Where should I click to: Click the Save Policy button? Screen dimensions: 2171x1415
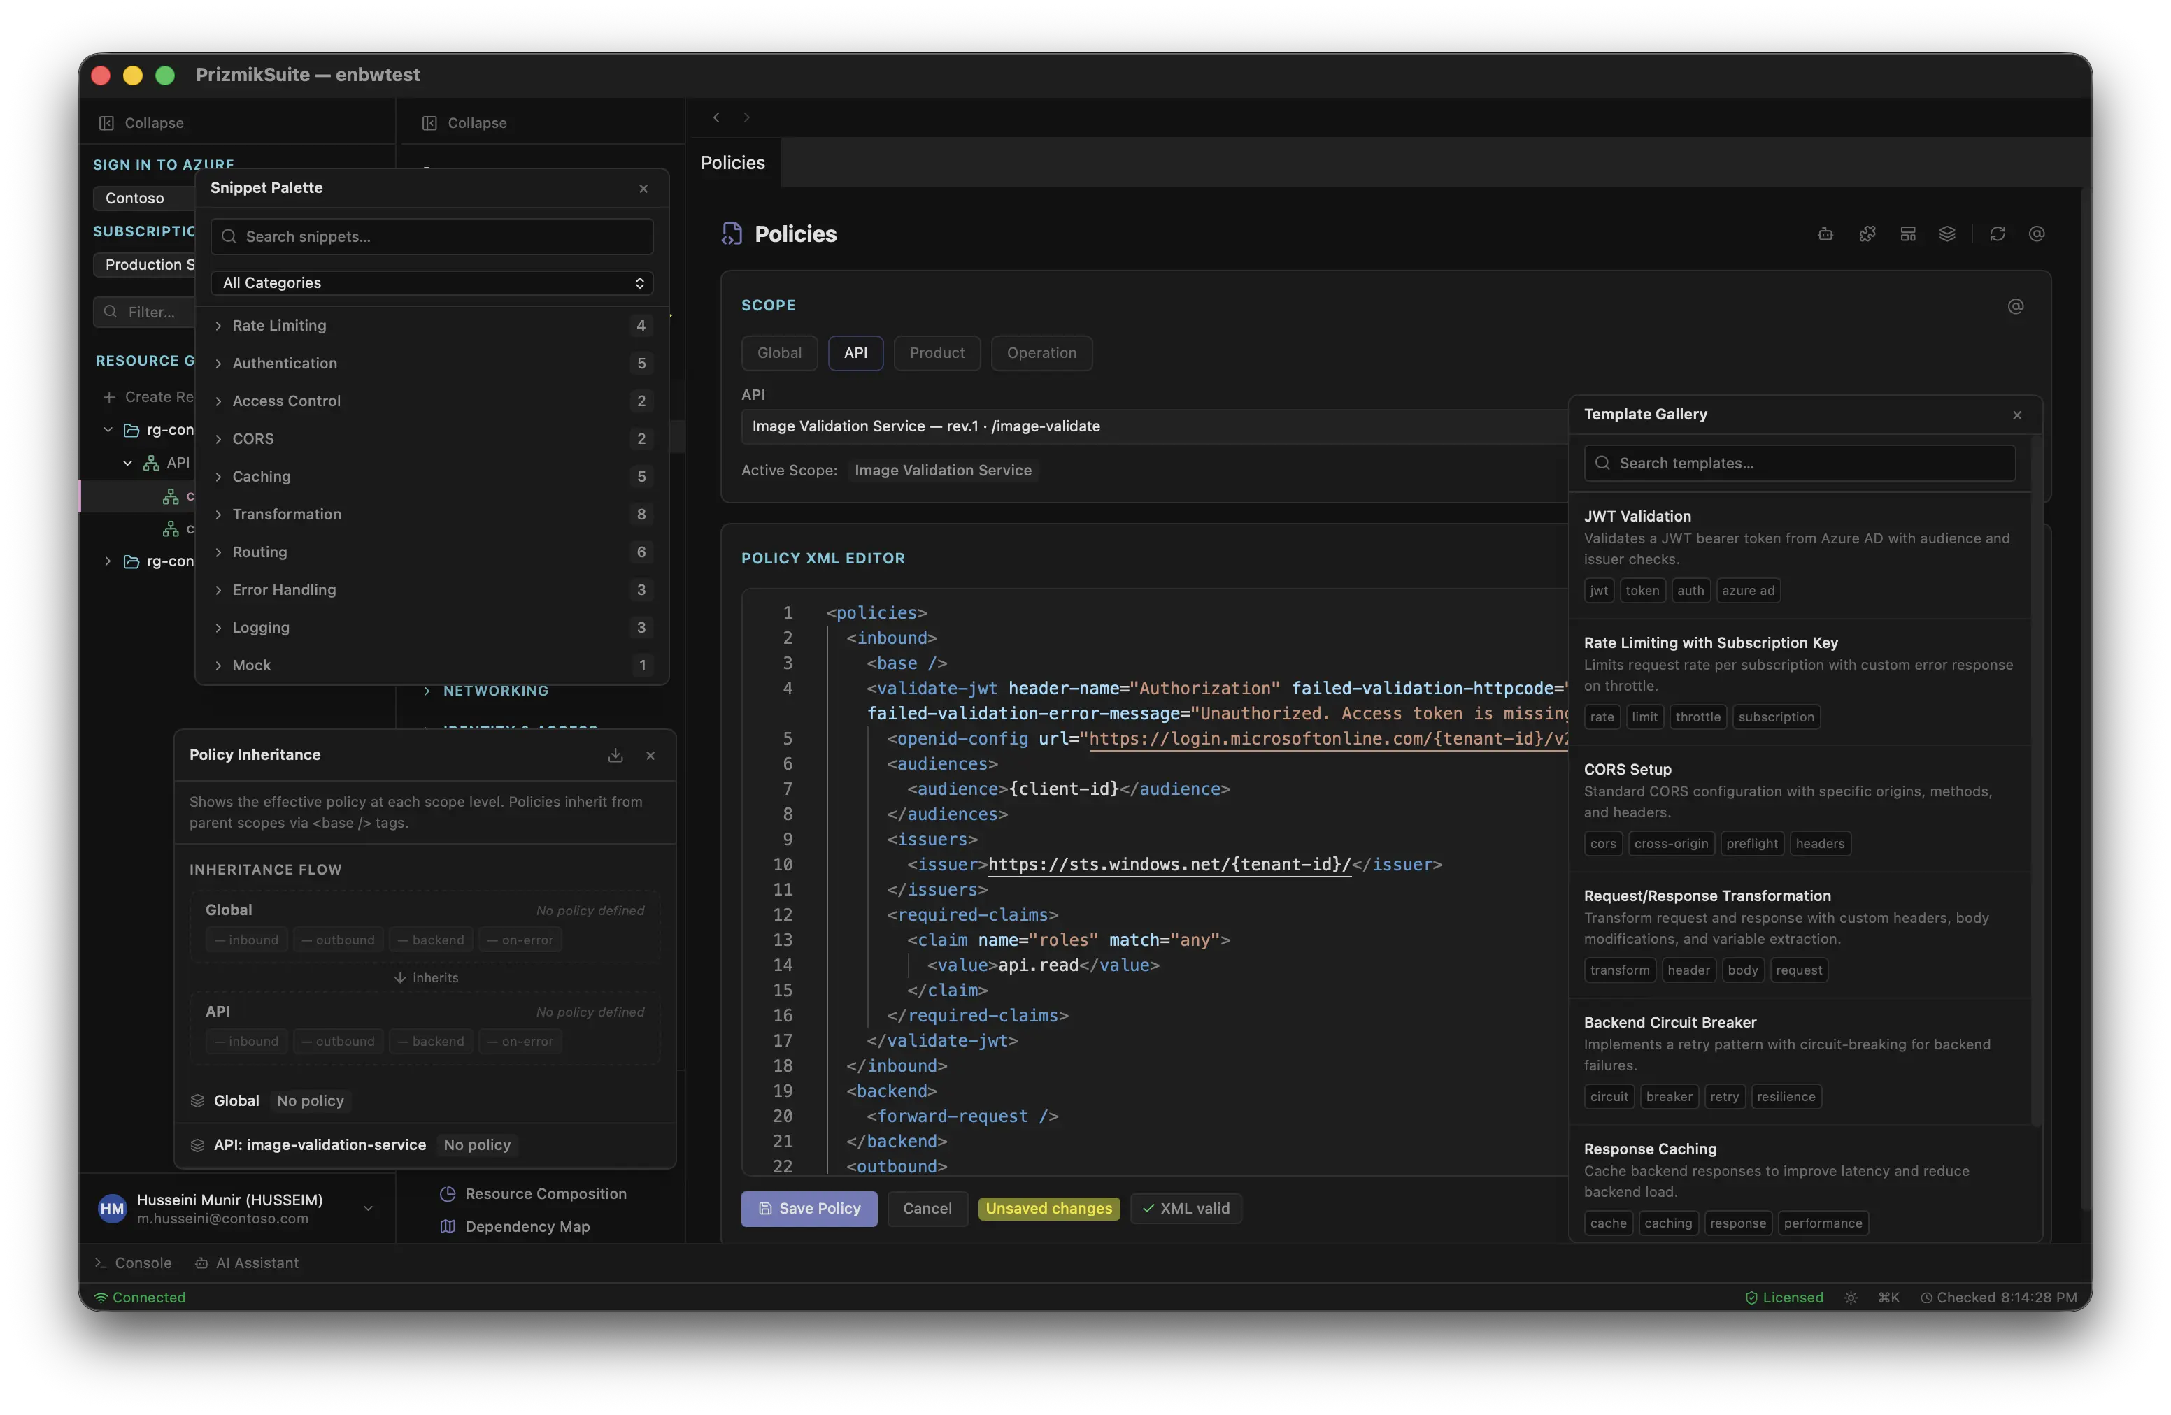[809, 1209]
